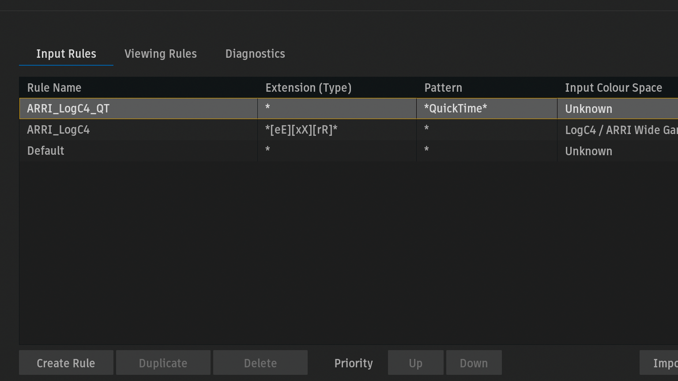This screenshot has width=678, height=381.
Task: Open the LogC4 / ARRI Wide Gamut dropdown
Action: point(620,130)
